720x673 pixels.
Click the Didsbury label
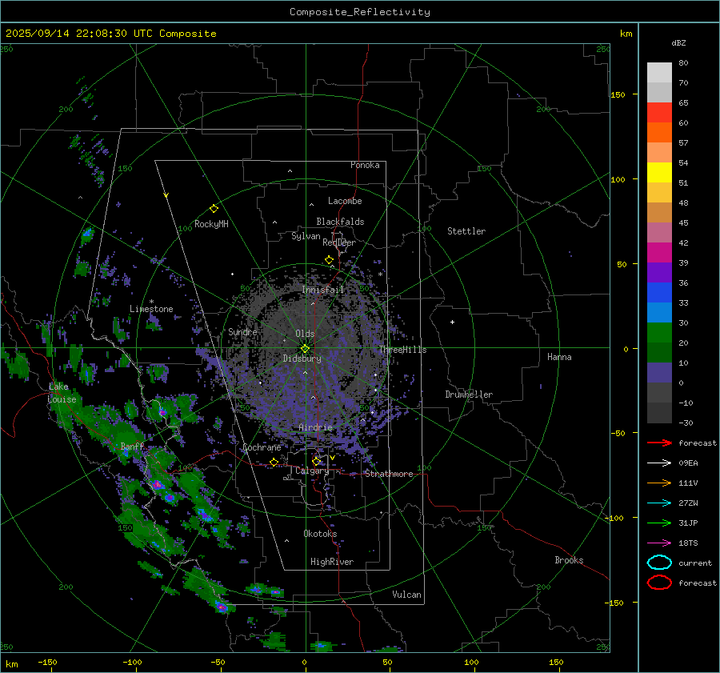pyautogui.click(x=302, y=359)
